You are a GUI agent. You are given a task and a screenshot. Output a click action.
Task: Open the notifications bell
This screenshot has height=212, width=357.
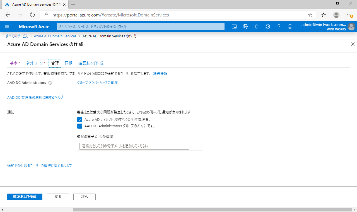257,26
